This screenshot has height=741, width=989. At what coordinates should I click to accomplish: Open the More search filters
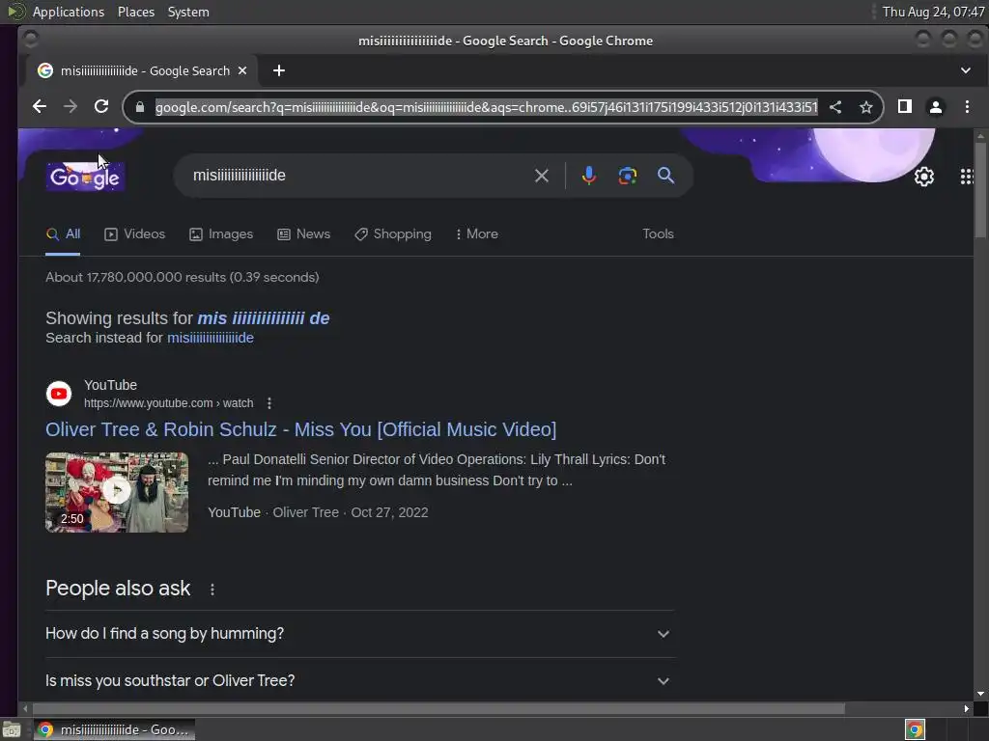click(x=477, y=233)
